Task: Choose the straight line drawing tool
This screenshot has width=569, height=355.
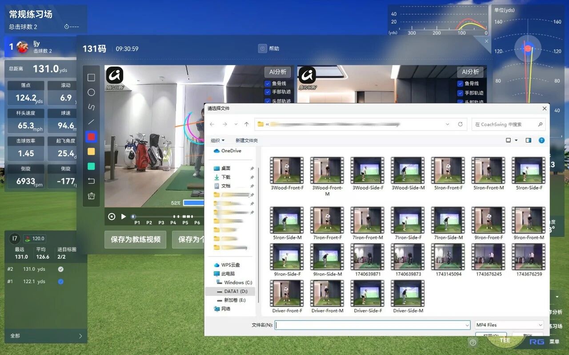Action: tap(91, 122)
